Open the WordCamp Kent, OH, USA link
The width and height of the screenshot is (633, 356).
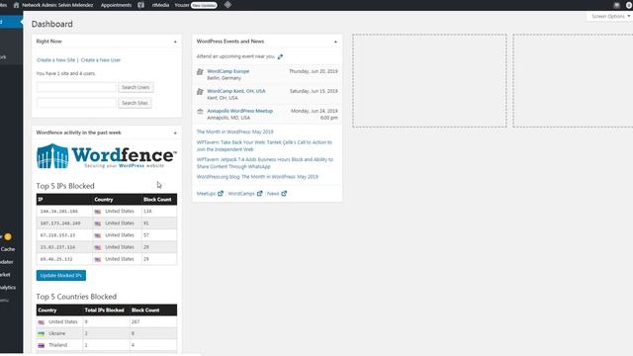236,91
